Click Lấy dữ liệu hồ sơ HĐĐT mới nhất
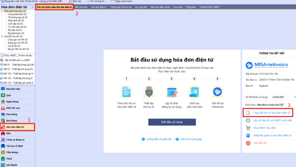 pos(273,120)
